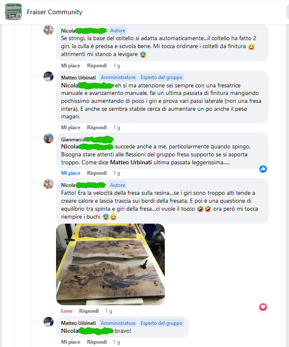Open the Fraiser Community group logo
The height and width of the screenshot is (347, 289).
tap(13, 12)
